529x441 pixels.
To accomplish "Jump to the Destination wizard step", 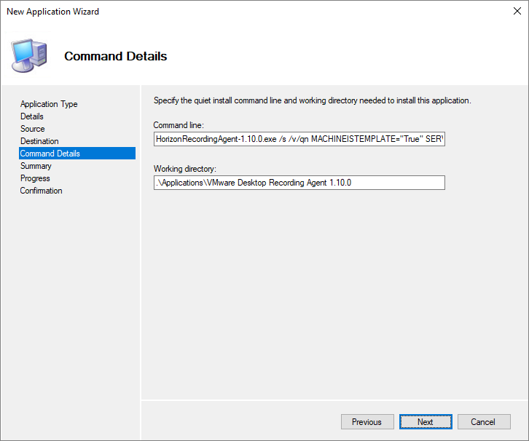I will click(39, 141).
